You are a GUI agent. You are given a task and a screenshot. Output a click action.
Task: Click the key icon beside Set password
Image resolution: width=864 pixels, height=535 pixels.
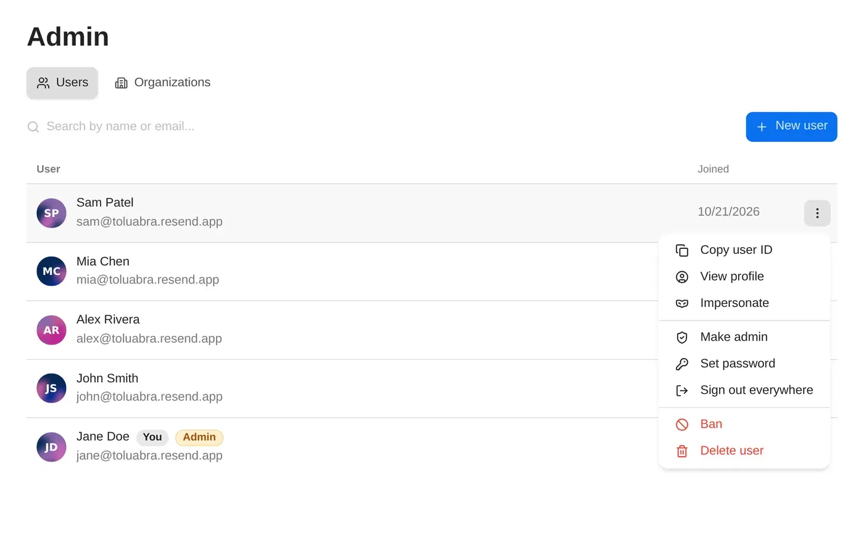(682, 364)
